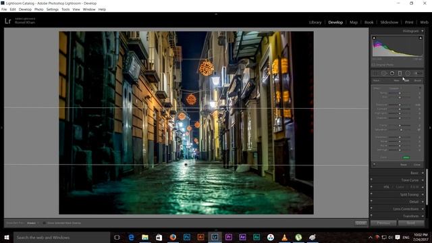The height and width of the screenshot is (243, 432).
Task: Toggle the histogram highlight clipping indicator
Action: click(x=421, y=38)
